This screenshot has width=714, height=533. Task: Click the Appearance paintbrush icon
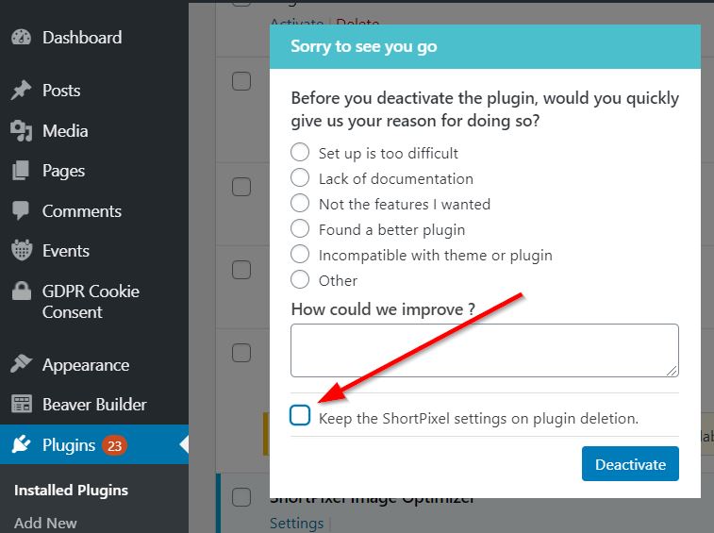(x=21, y=365)
